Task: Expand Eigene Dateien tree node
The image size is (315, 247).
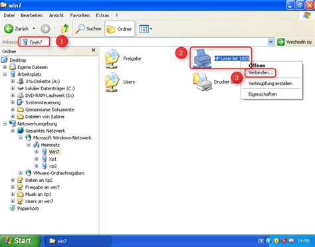Action: point(5,67)
